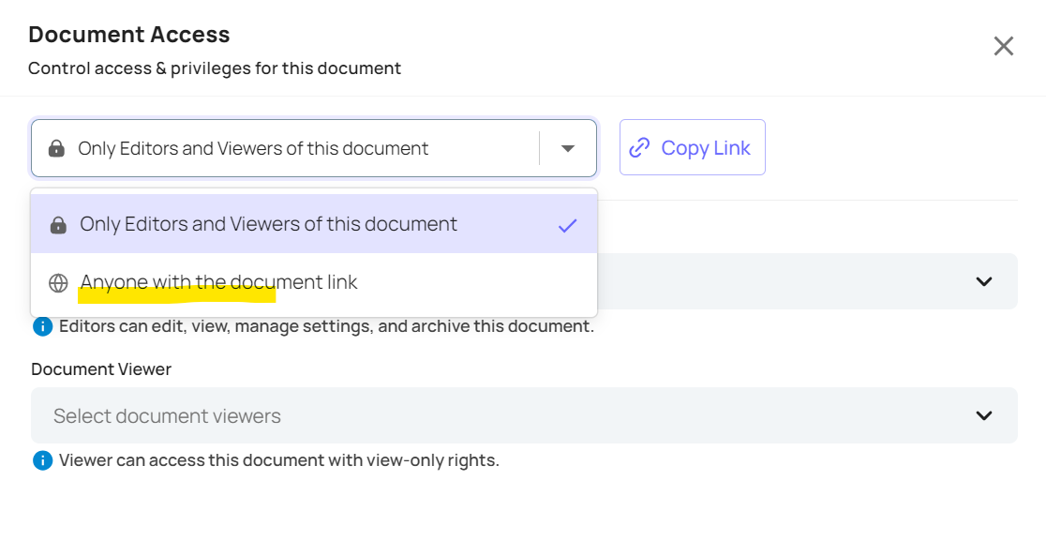
Task: Click the Document Access heading
Action: click(129, 34)
